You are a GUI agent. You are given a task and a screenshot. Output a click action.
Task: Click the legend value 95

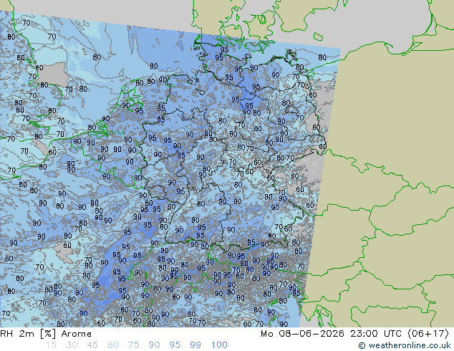[175, 345]
